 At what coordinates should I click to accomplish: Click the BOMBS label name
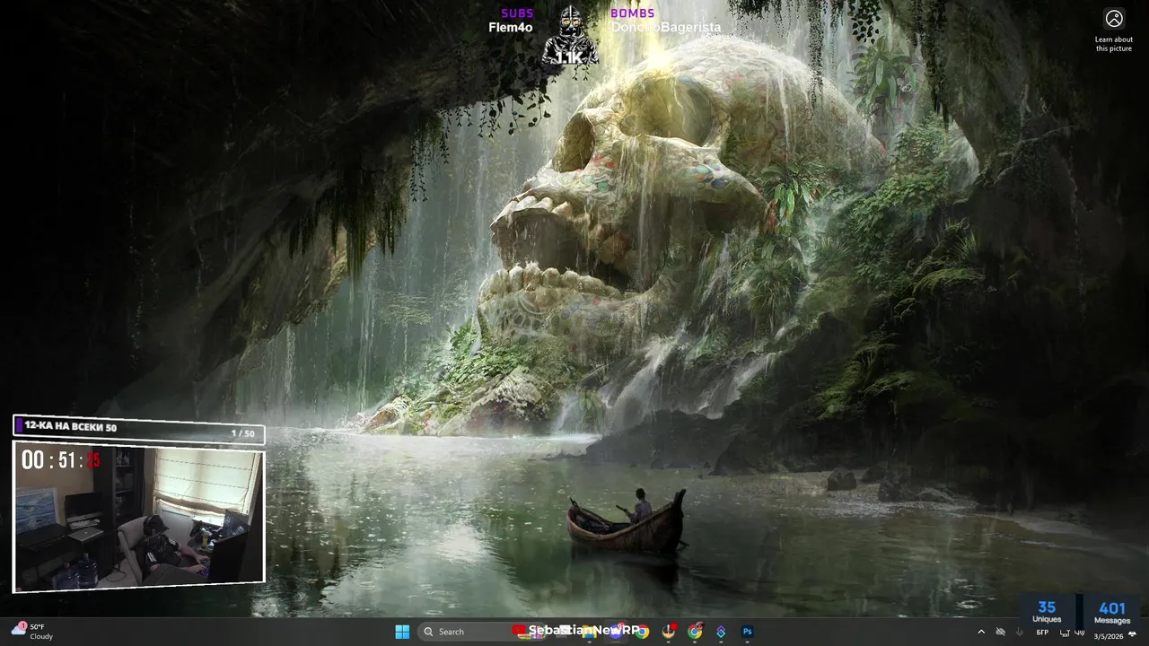(666, 27)
